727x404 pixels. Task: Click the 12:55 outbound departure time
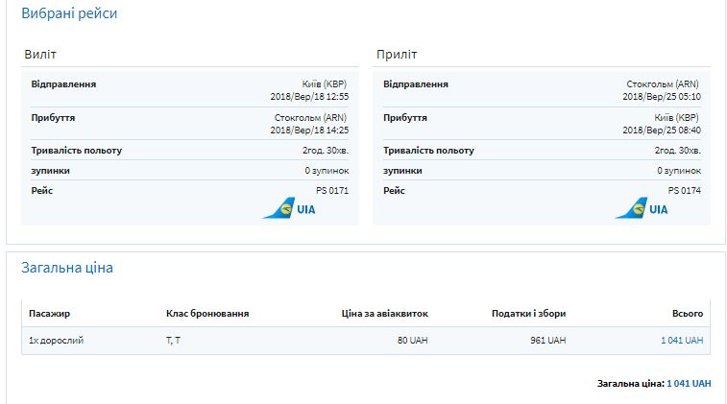(336, 97)
